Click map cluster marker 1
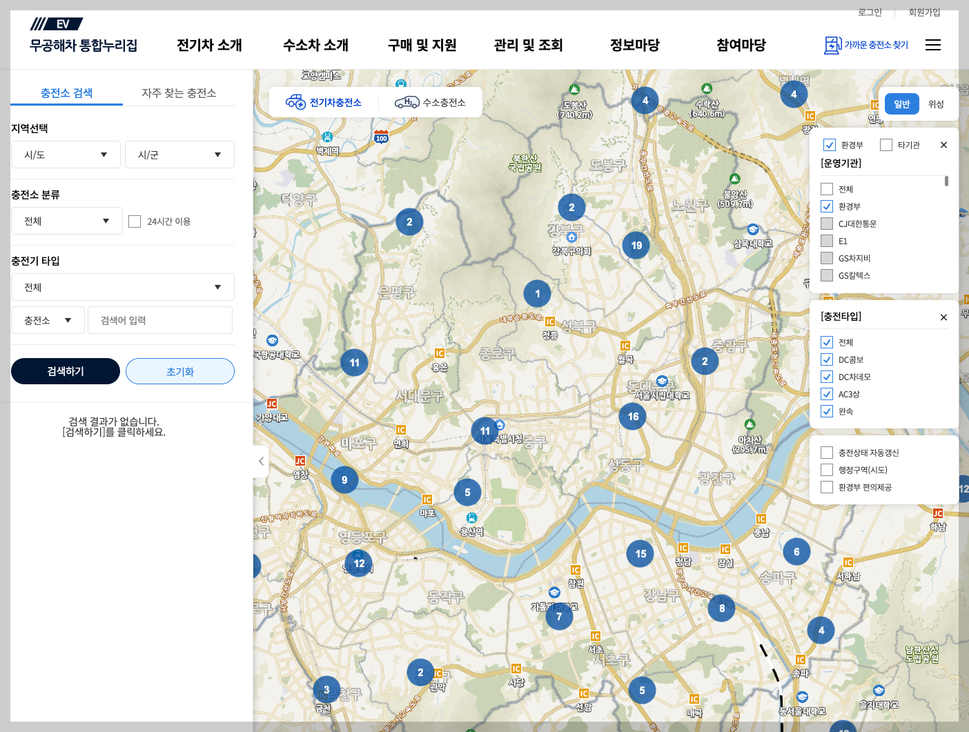 coord(538,294)
